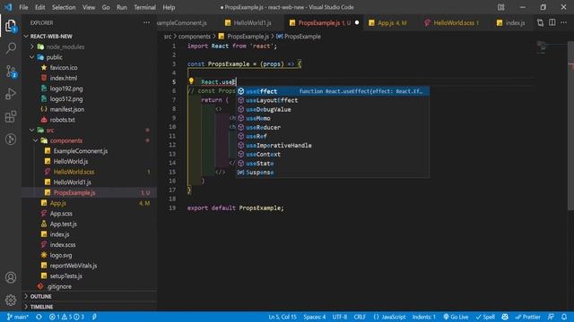Start Go Live server
This screenshot has width=574, height=322.
456,317
